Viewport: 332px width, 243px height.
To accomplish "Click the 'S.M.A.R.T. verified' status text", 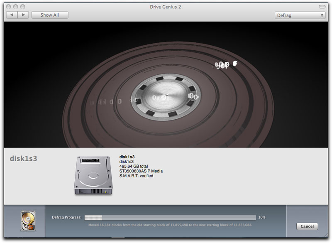I will (136, 176).
